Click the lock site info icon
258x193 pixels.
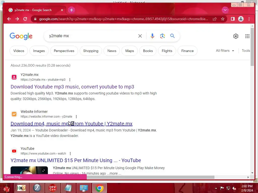pos(35,19)
